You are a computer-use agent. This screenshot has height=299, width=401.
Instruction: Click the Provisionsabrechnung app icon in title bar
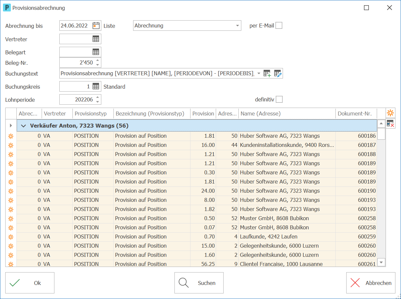[x=7, y=8]
